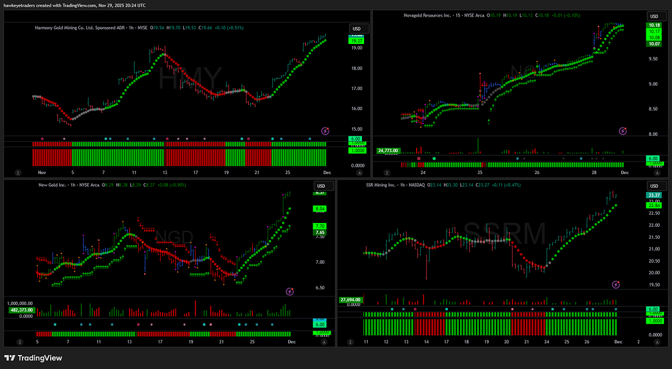Click the 7.00 price level on New Gold axis
This screenshot has width=672, height=369.
point(320,262)
